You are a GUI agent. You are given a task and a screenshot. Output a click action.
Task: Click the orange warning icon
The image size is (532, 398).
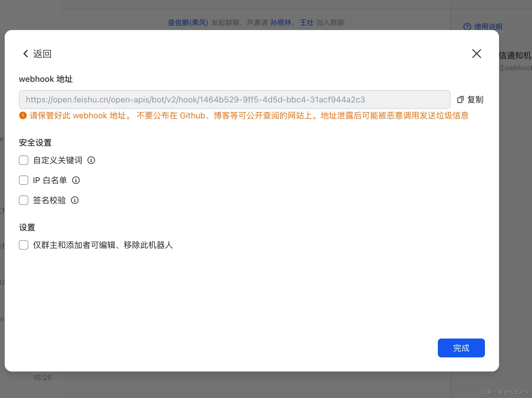coord(23,115)
